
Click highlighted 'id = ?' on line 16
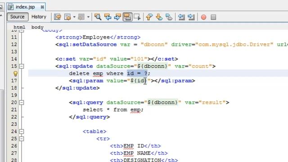point(137,73)
